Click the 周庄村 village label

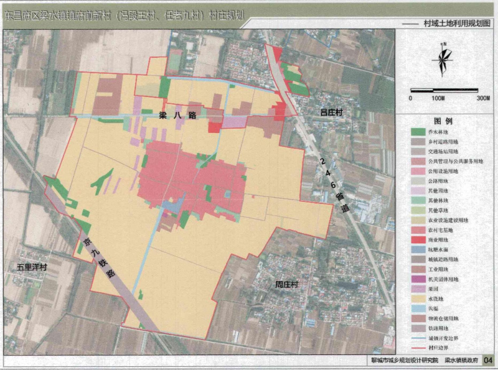[x=288, y=284]
